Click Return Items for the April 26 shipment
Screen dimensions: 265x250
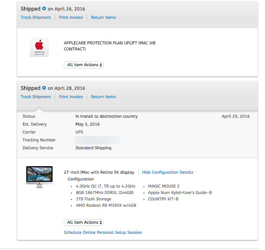click(104, 17)
